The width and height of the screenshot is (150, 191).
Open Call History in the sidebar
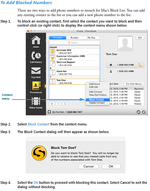(x=36, y=55)
